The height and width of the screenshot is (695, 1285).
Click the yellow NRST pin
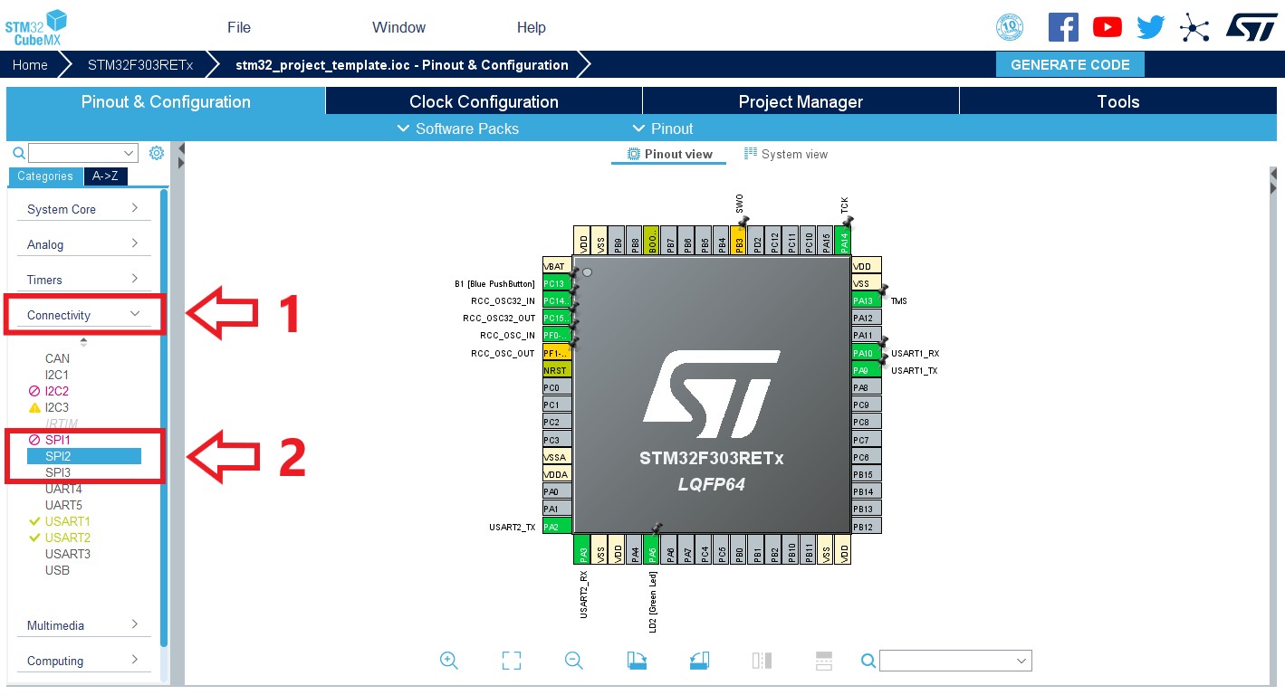point(557,370)
